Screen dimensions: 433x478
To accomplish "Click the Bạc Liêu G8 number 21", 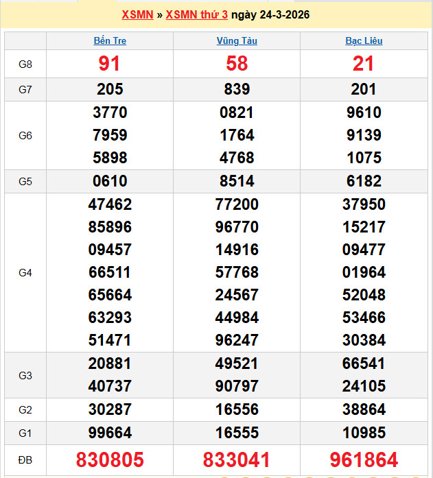I will click(364, 64).
